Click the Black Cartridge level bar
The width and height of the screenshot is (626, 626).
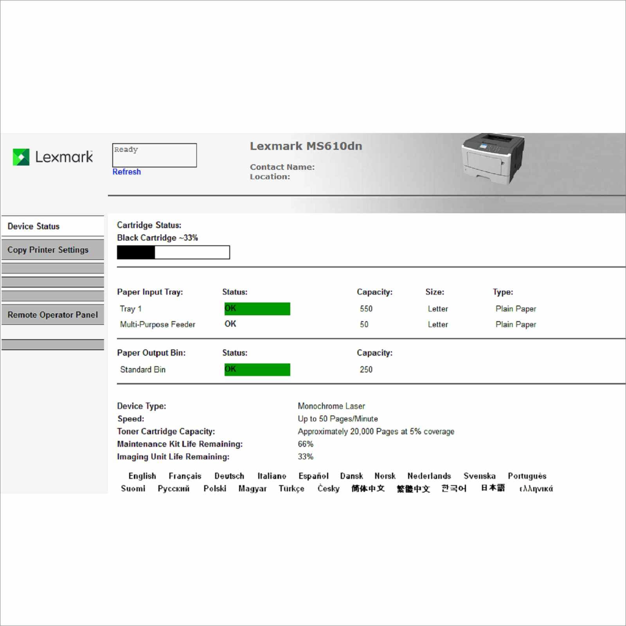(173, 252)
